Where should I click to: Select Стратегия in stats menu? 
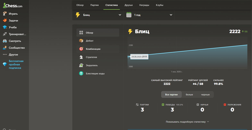pyautogui.click(x=98, y=57)
